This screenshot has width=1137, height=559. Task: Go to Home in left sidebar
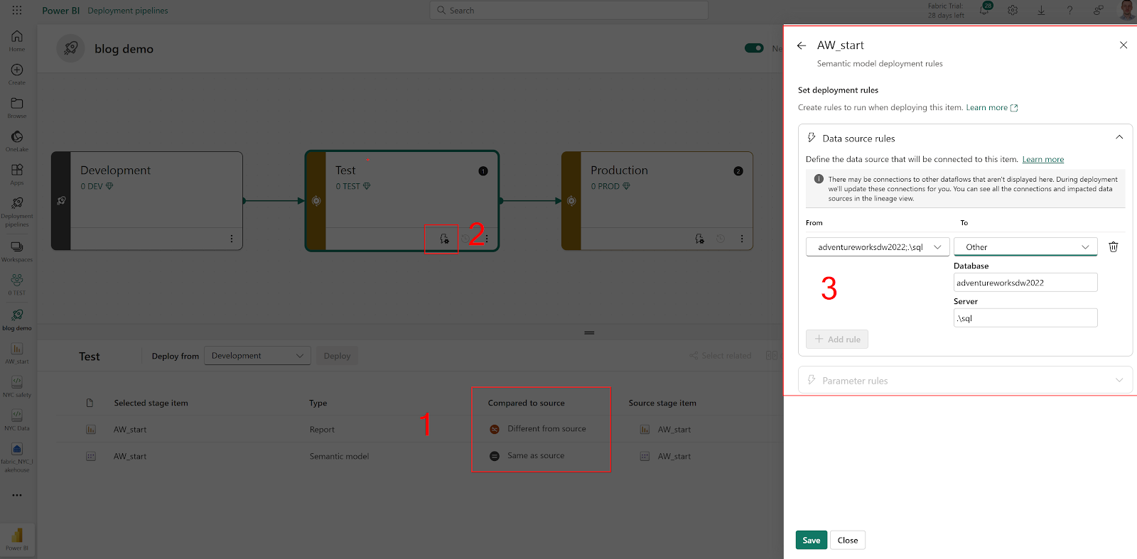(17, 40)
